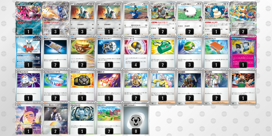The image size is (272, 136).
Task: Choose the Full Metal Lab stadium card
Action: (x=82, y=118)
